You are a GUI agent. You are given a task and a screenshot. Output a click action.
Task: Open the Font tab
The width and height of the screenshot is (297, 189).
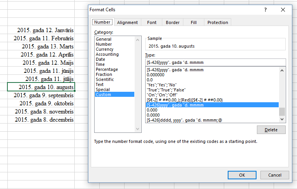pos(152,22)
